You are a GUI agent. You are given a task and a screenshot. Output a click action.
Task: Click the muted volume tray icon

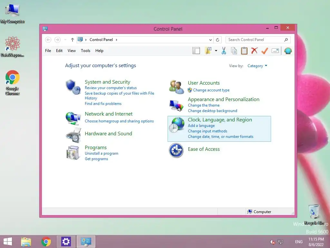pos(273,242)
